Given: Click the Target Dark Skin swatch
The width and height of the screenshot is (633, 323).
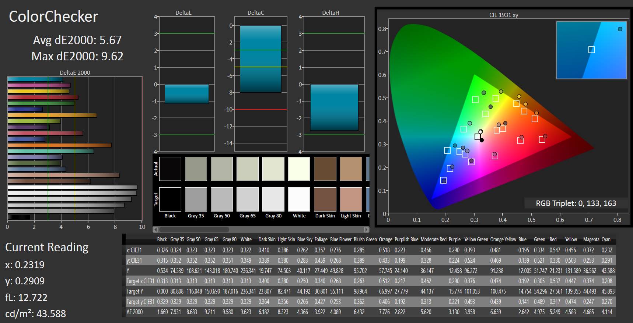Looking at the screenshot, I should point(325,199).
